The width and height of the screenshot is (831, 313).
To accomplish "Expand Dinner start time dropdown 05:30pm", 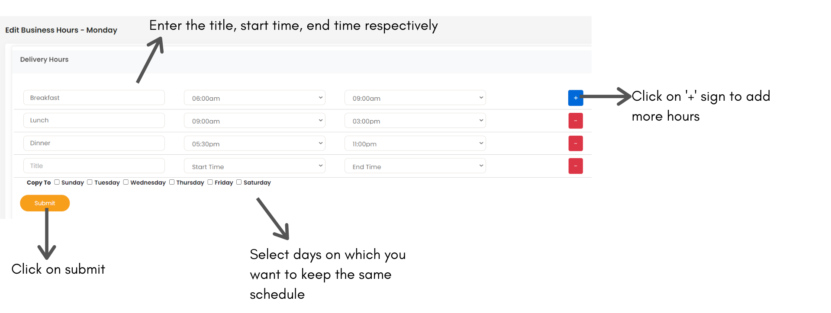I will [x=254, y=144].
